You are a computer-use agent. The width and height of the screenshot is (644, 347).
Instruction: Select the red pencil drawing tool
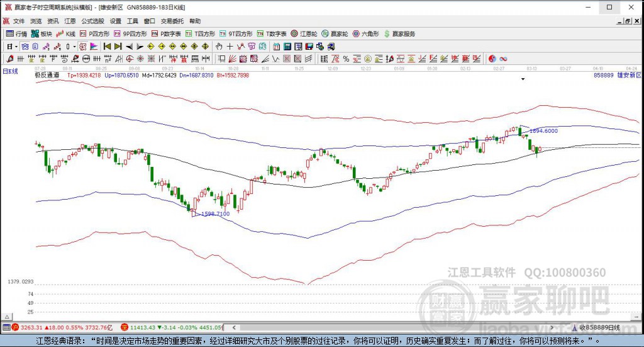point(10,59)
